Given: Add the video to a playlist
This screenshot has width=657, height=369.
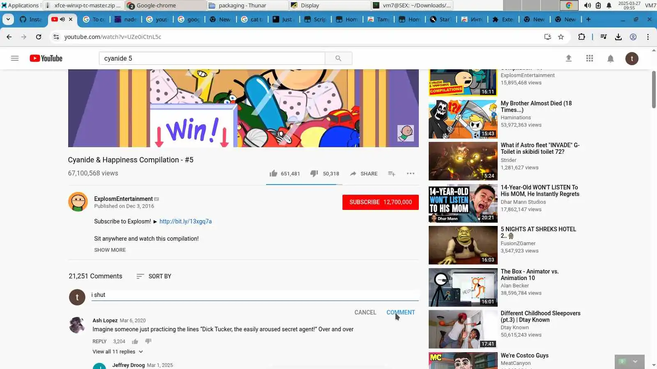Looking at the screenshot, I should tap(392, 173).
